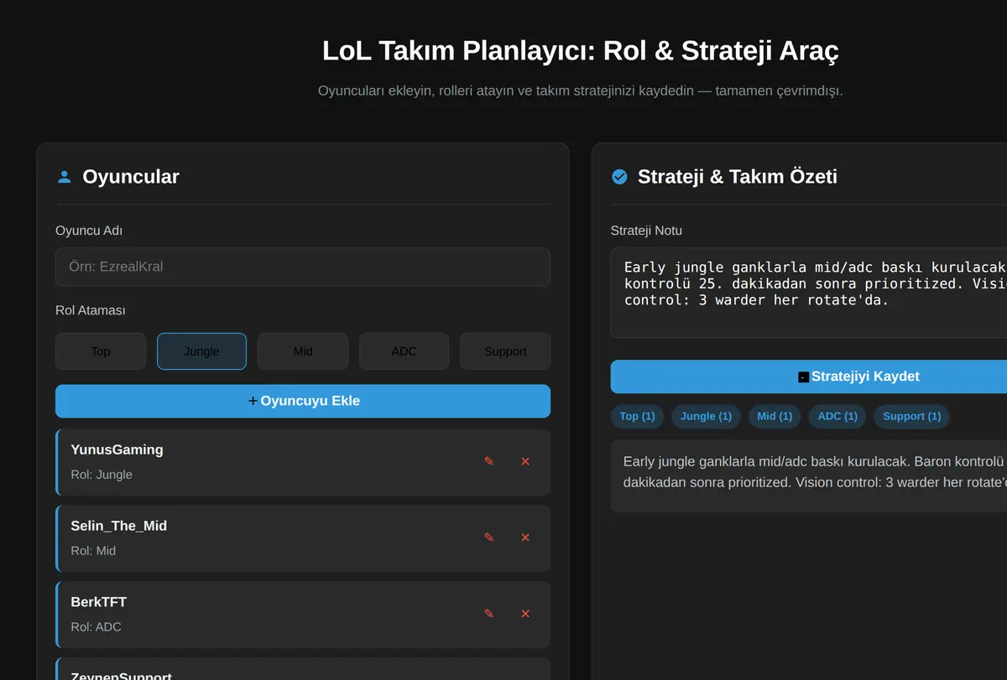1007x680 pixels.
Task: Click the subtitle about adding players
Action: tap(580, 91)
